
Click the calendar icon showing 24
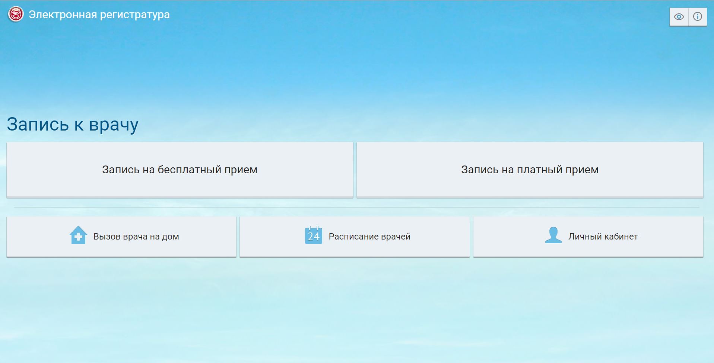pos(313,235)
